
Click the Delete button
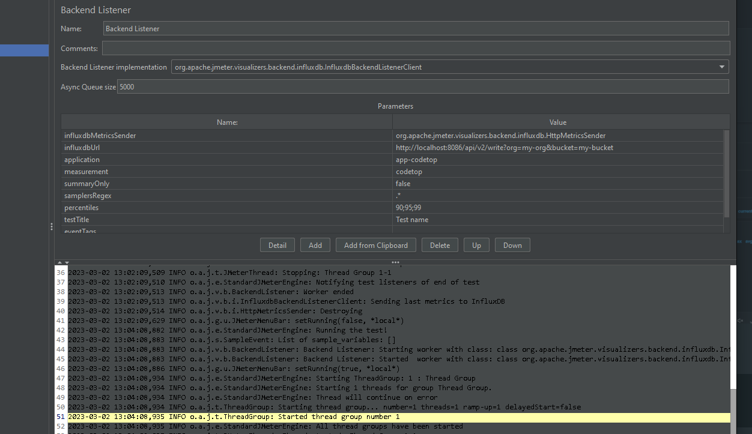(x=440, y=245)
